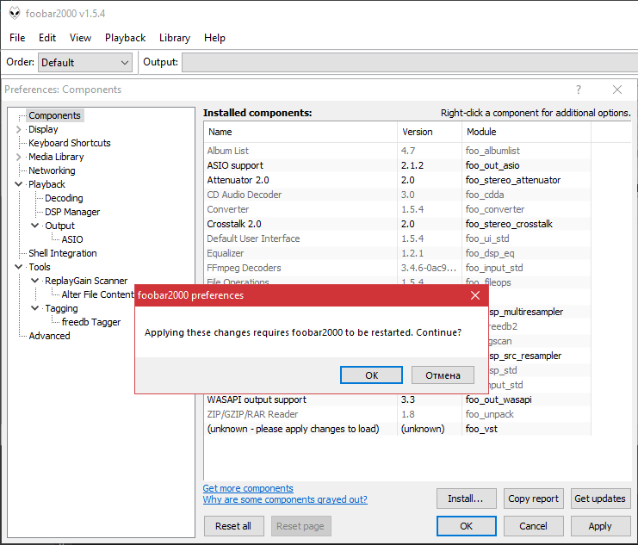Viewport: 638px width, 545px height.
Task: Select the Equalizer component row
Action: pyautogui.click(x=397, y=253)
